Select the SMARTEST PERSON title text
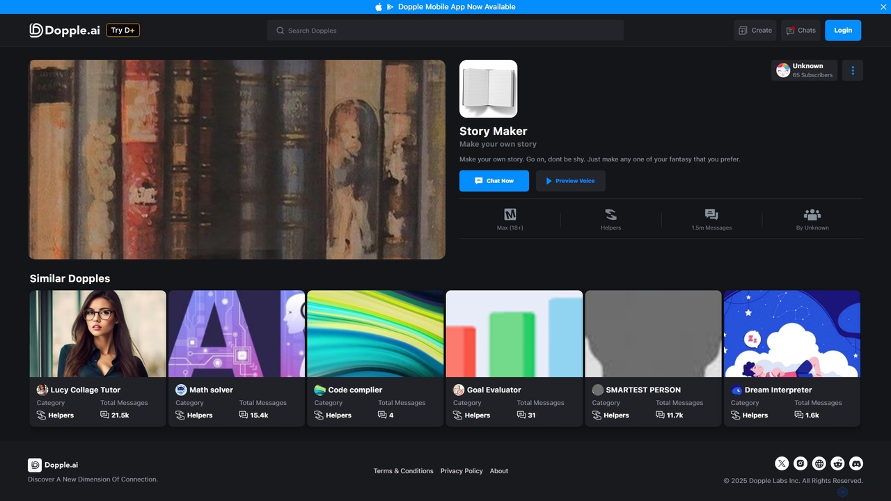 643,390
